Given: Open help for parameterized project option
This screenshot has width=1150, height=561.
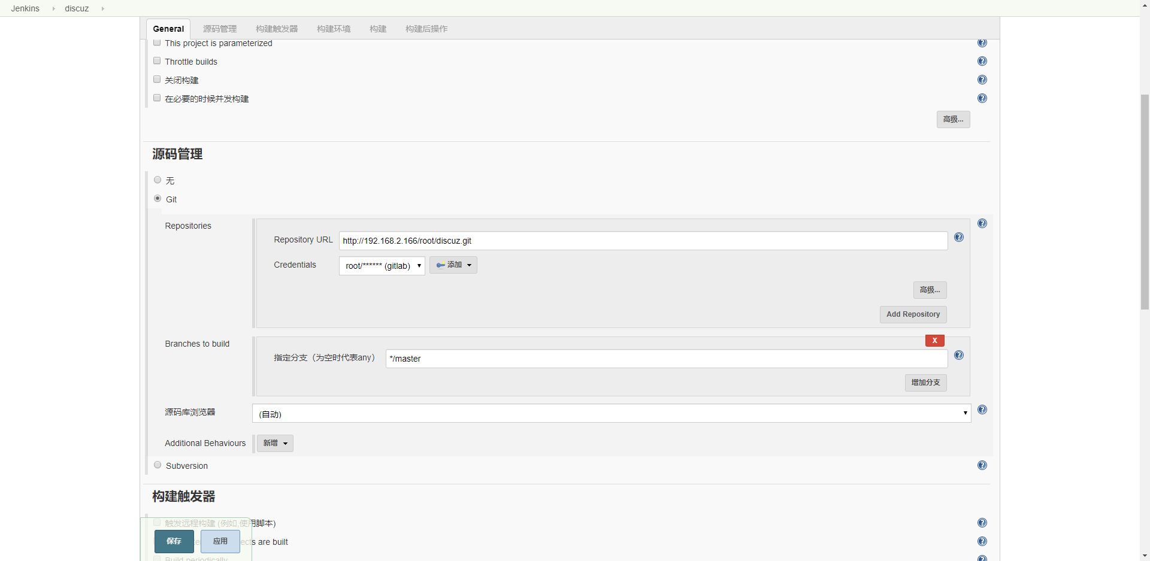Looking at the screenshot, I should (x=982, y=43).
